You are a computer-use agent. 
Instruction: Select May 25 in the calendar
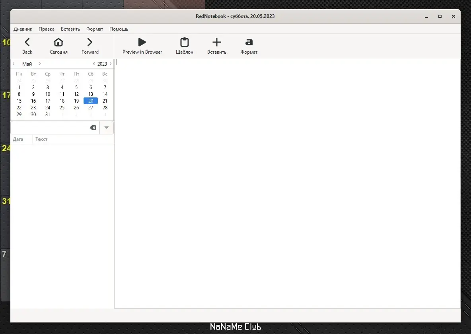pyautogui.click(x=62, y=108)
